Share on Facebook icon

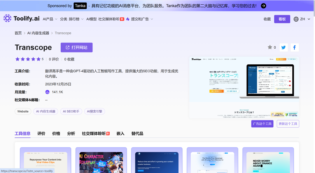[x=295, y=47]
